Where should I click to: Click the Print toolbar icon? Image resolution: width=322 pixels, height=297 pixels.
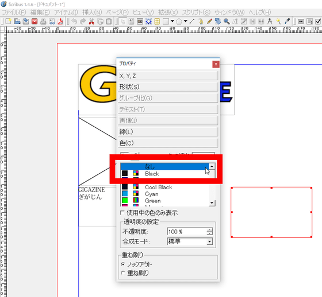point(43,21)
